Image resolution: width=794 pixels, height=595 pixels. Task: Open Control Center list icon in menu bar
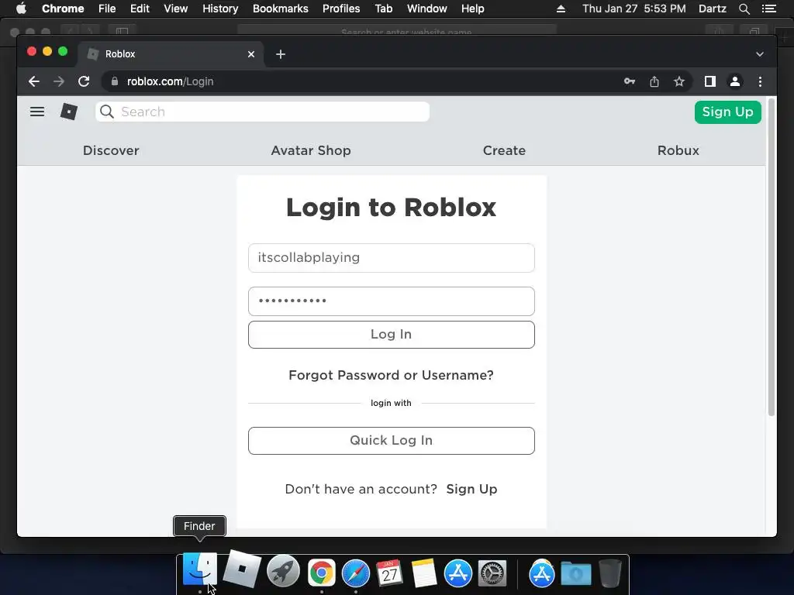pos(769,9)
